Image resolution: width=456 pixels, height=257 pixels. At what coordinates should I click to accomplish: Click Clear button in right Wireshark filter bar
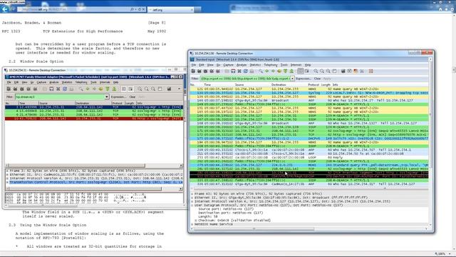(x=317, y=79)
